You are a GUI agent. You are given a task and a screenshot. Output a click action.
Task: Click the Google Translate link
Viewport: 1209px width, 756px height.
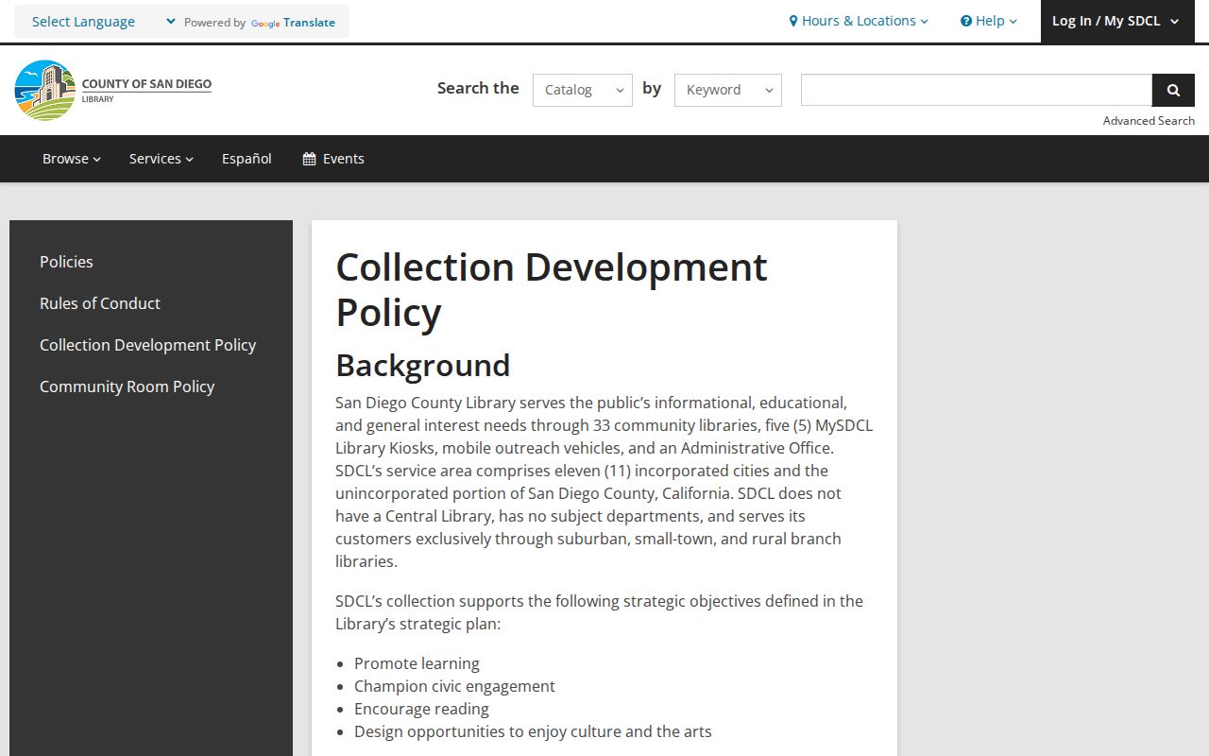pyautogui.click(x=293, y=23)
